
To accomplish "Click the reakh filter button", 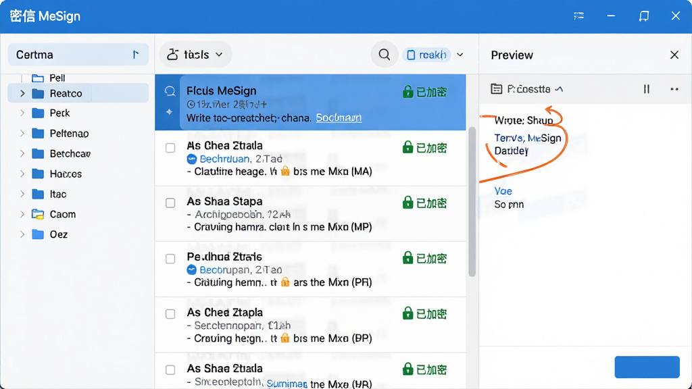I will pyautogui.click(x=426, y=55).
